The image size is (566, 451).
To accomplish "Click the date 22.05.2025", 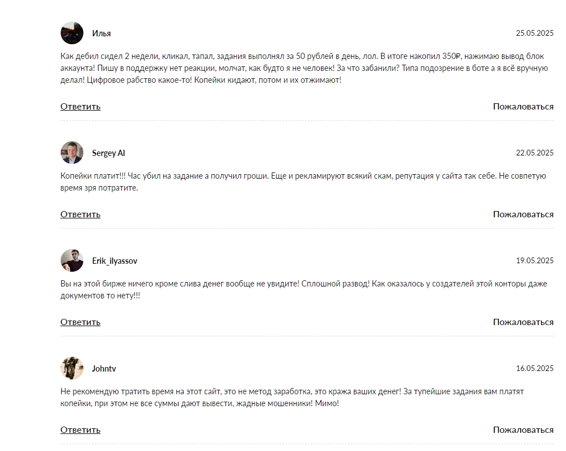I will (x=534, y=153).
